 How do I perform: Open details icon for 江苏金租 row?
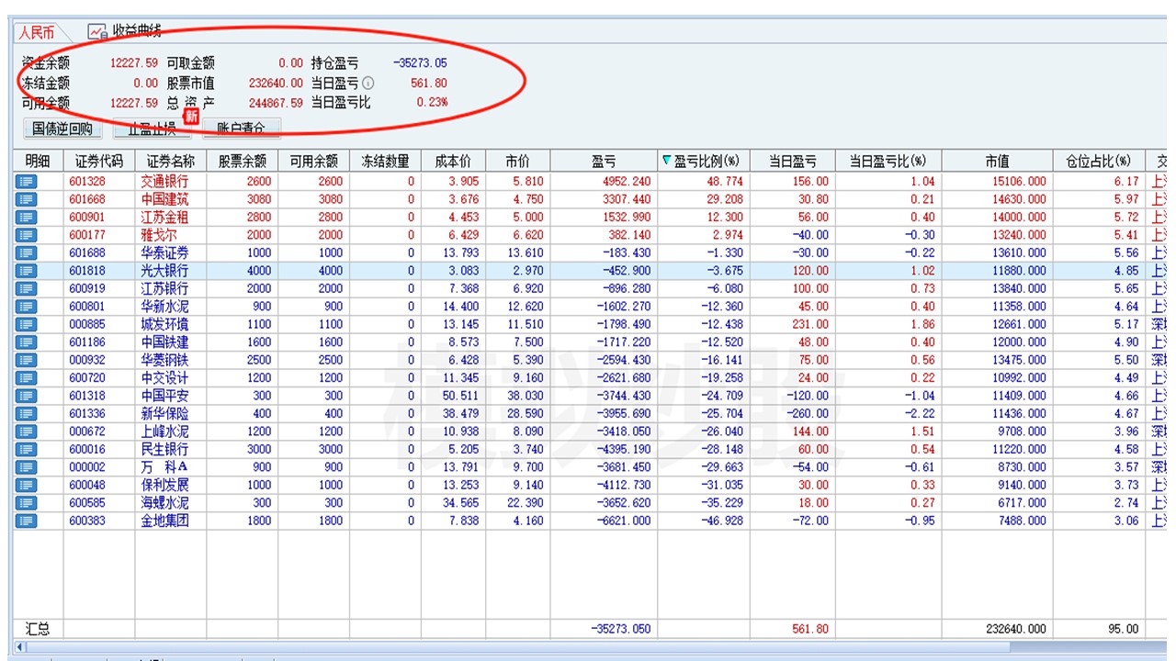[x=26, y=217]
